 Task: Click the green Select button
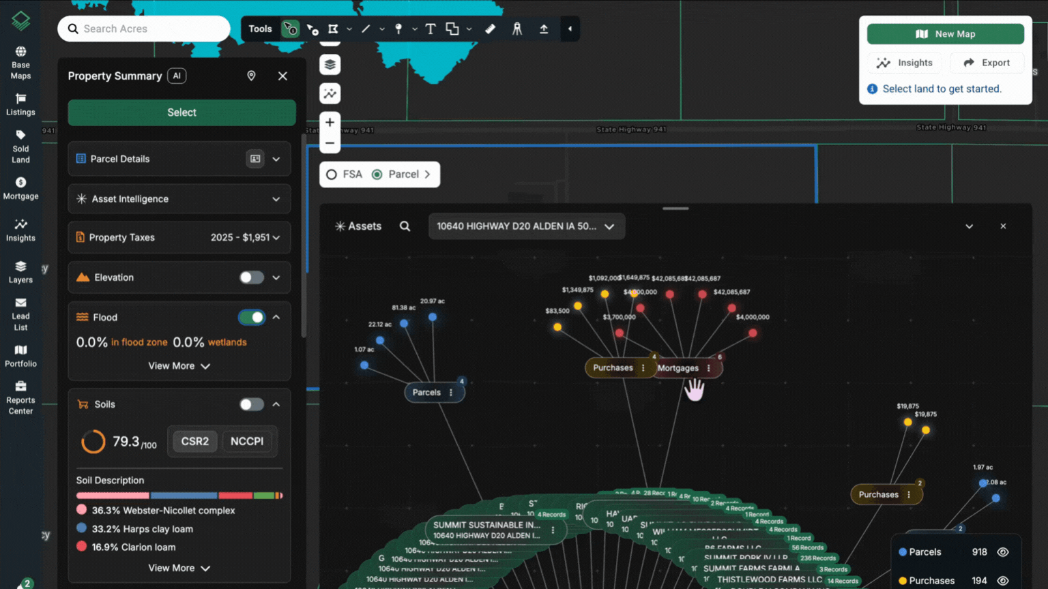181,112
